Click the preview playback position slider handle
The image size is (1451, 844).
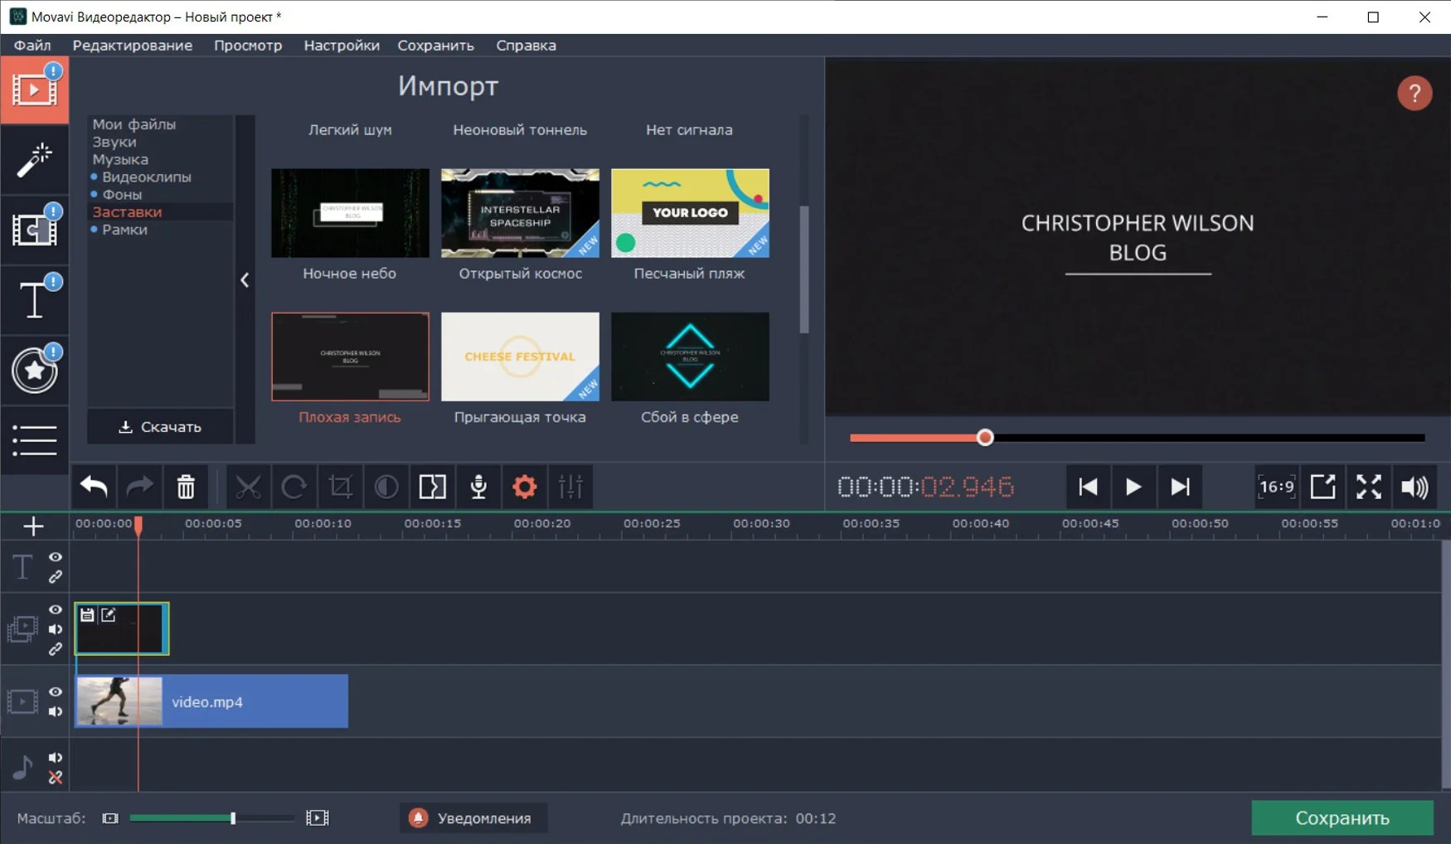pos(985,438)
